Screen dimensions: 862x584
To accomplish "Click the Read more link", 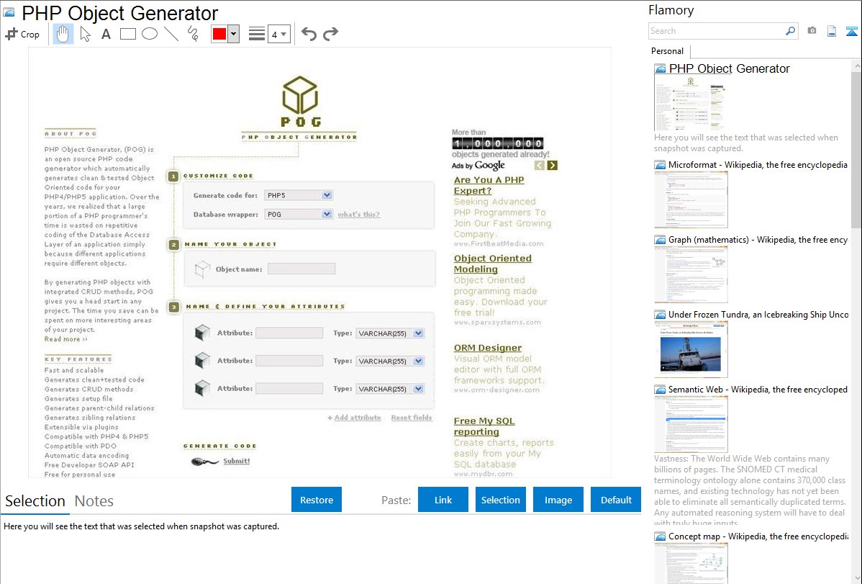I will pyautogui.click(x=65, y=339).
